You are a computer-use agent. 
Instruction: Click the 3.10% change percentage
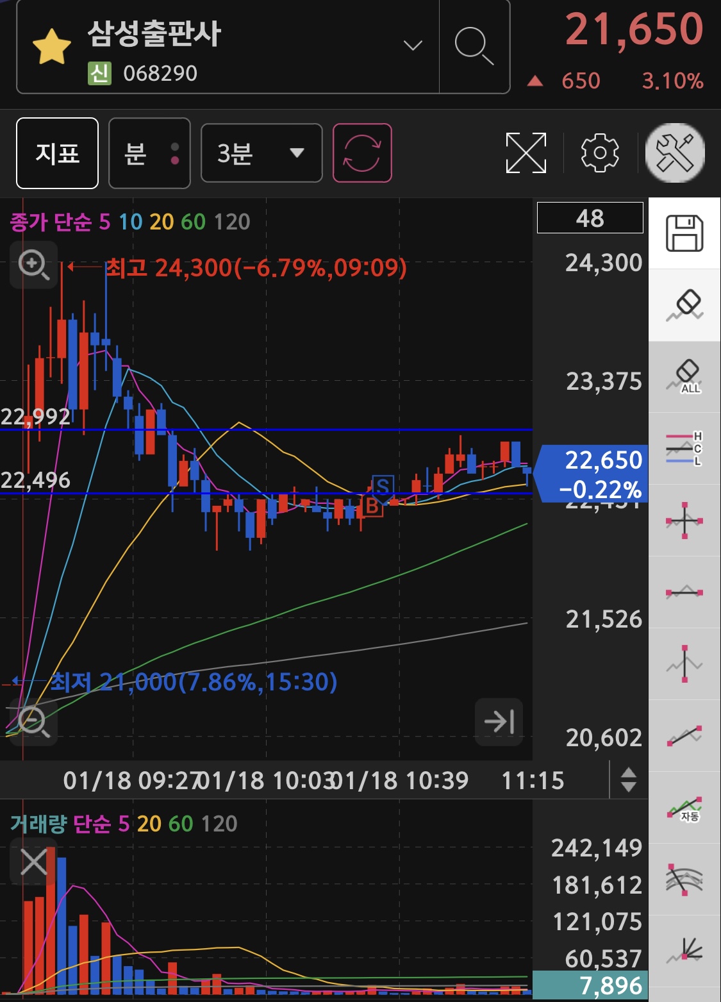click(673, 81)
